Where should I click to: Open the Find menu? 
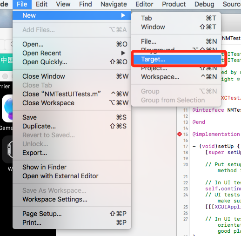[86, 4]
